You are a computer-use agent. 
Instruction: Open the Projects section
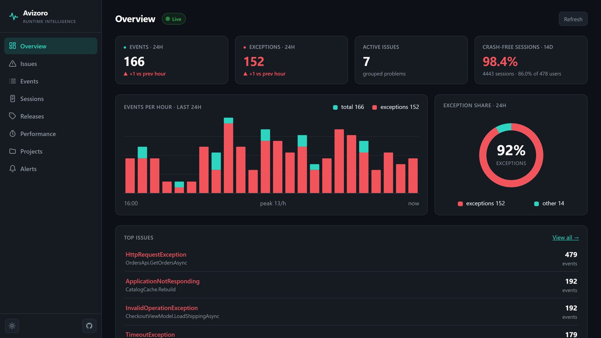(x=51, y=151)
